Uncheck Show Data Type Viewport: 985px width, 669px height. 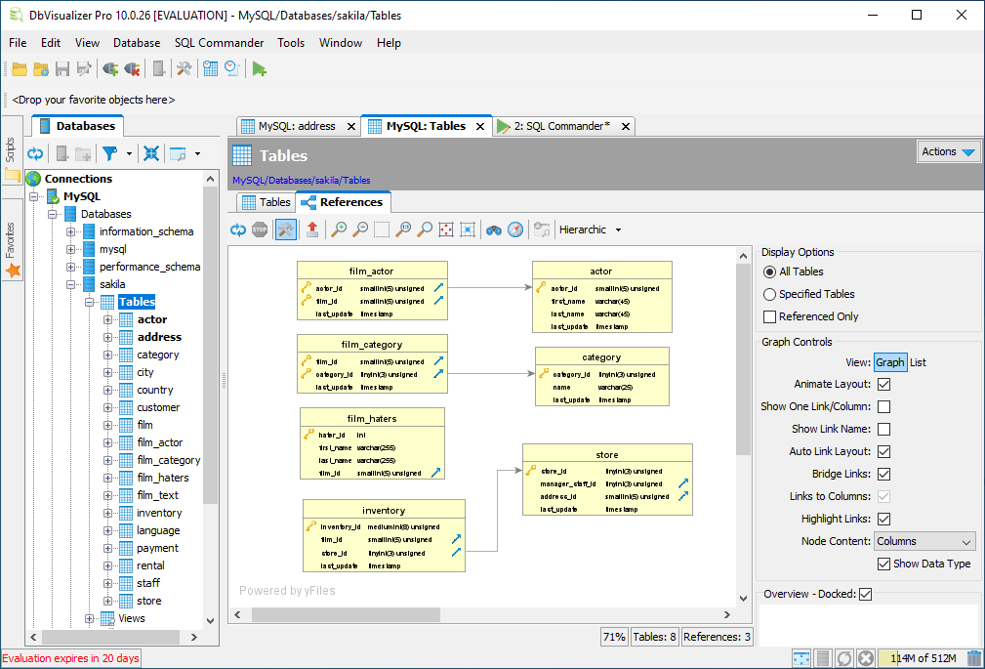(x=883, y=564)
